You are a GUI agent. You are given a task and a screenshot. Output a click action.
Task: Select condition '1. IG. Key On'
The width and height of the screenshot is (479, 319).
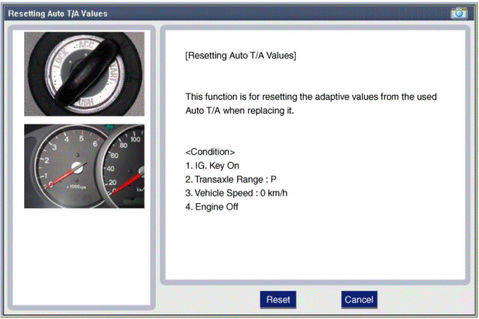(212, 166)
